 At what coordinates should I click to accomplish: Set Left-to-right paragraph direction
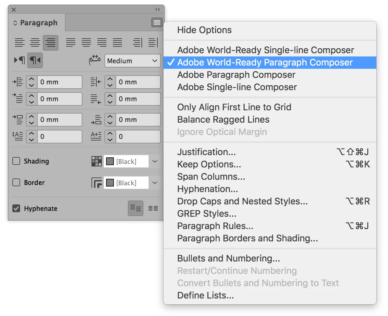click(x=19, y=60)
